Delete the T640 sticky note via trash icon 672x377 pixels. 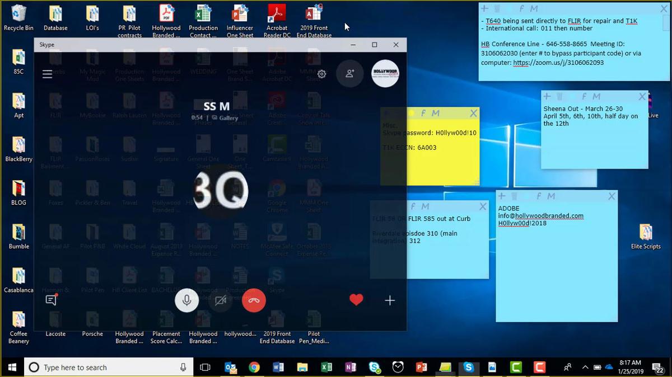pos(498,8)
